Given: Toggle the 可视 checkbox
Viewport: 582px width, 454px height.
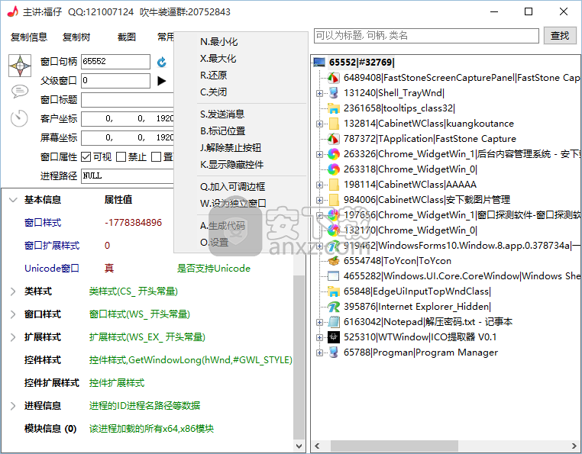Looking at the screenshot, I should 86,157.
